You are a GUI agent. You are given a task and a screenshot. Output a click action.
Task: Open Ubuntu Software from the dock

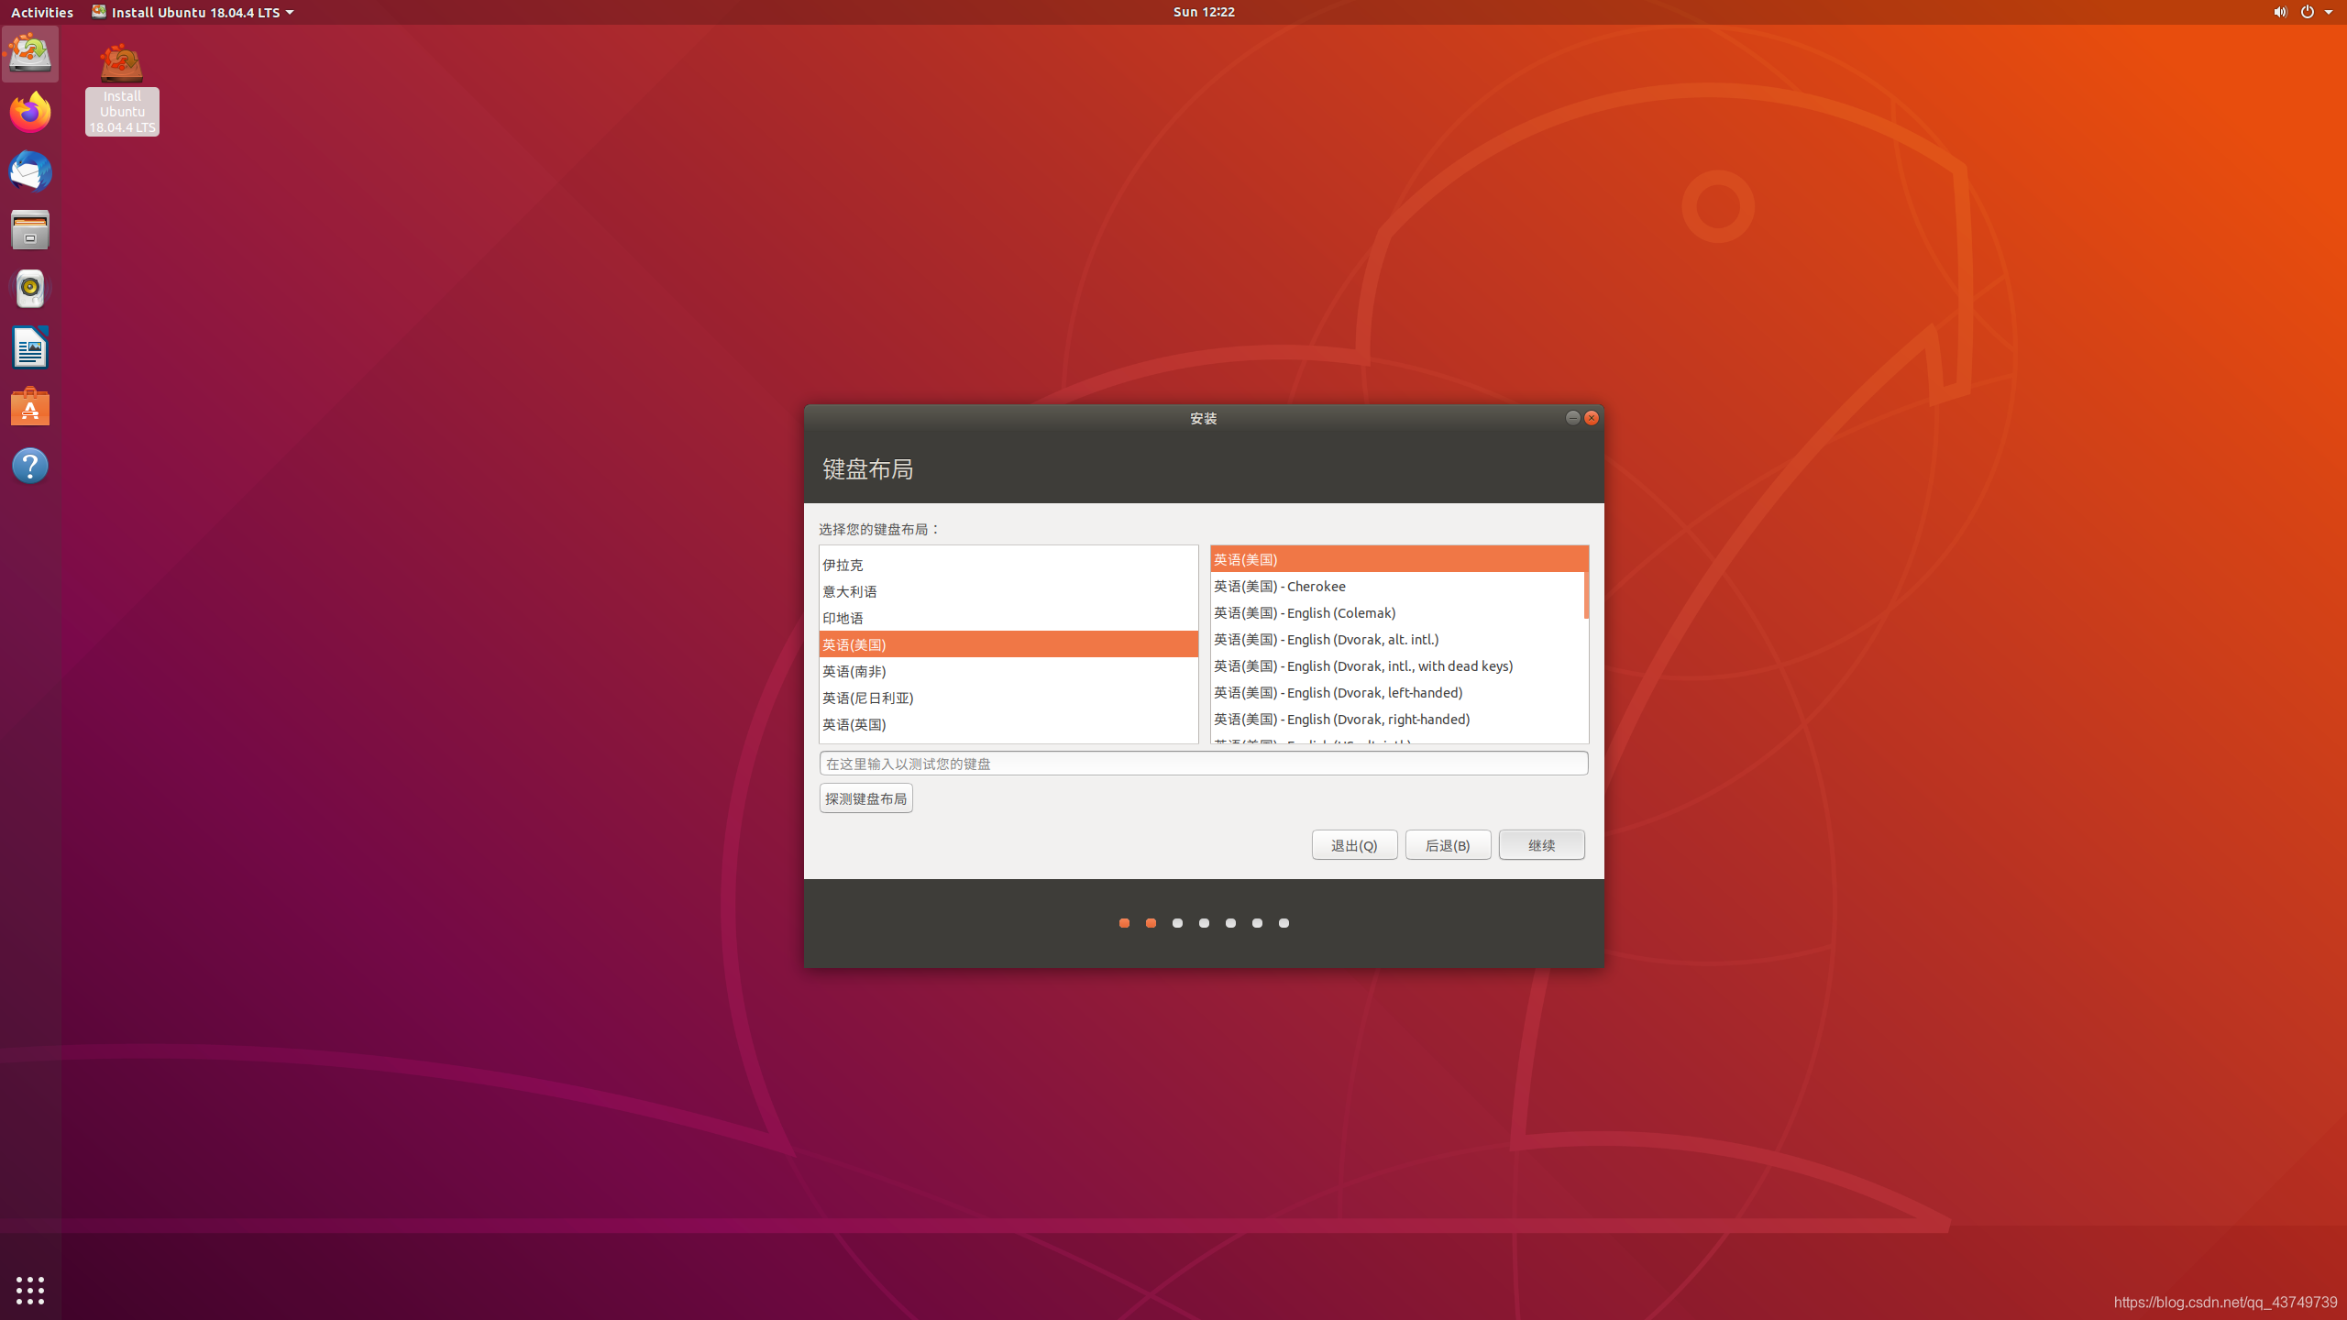pos(30,407)
